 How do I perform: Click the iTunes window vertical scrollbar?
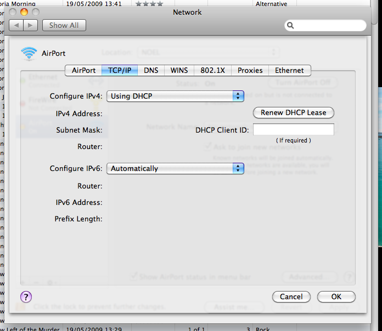tap(375, 12)
